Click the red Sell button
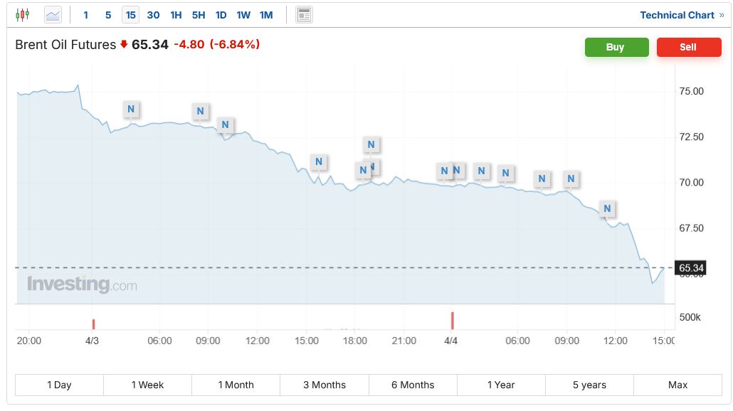This screenshot has width=733, height=411. coord(688,47)
